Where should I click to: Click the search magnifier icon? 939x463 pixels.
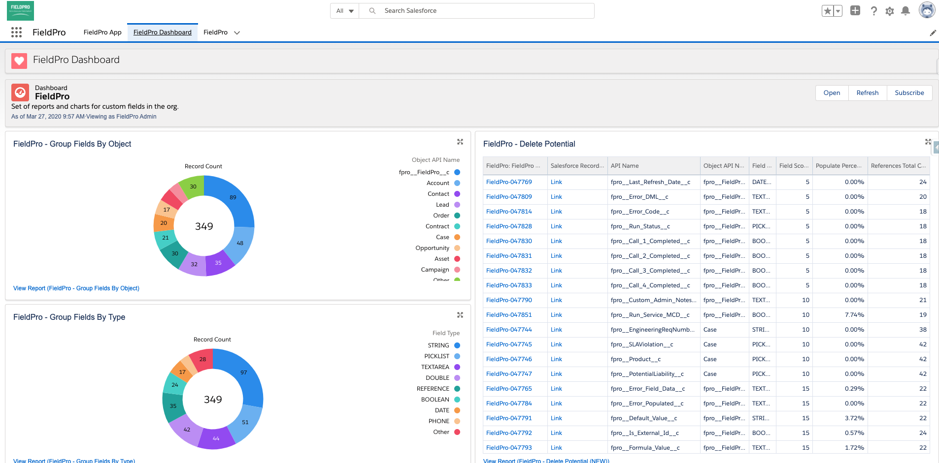click(x=372, y=11)
